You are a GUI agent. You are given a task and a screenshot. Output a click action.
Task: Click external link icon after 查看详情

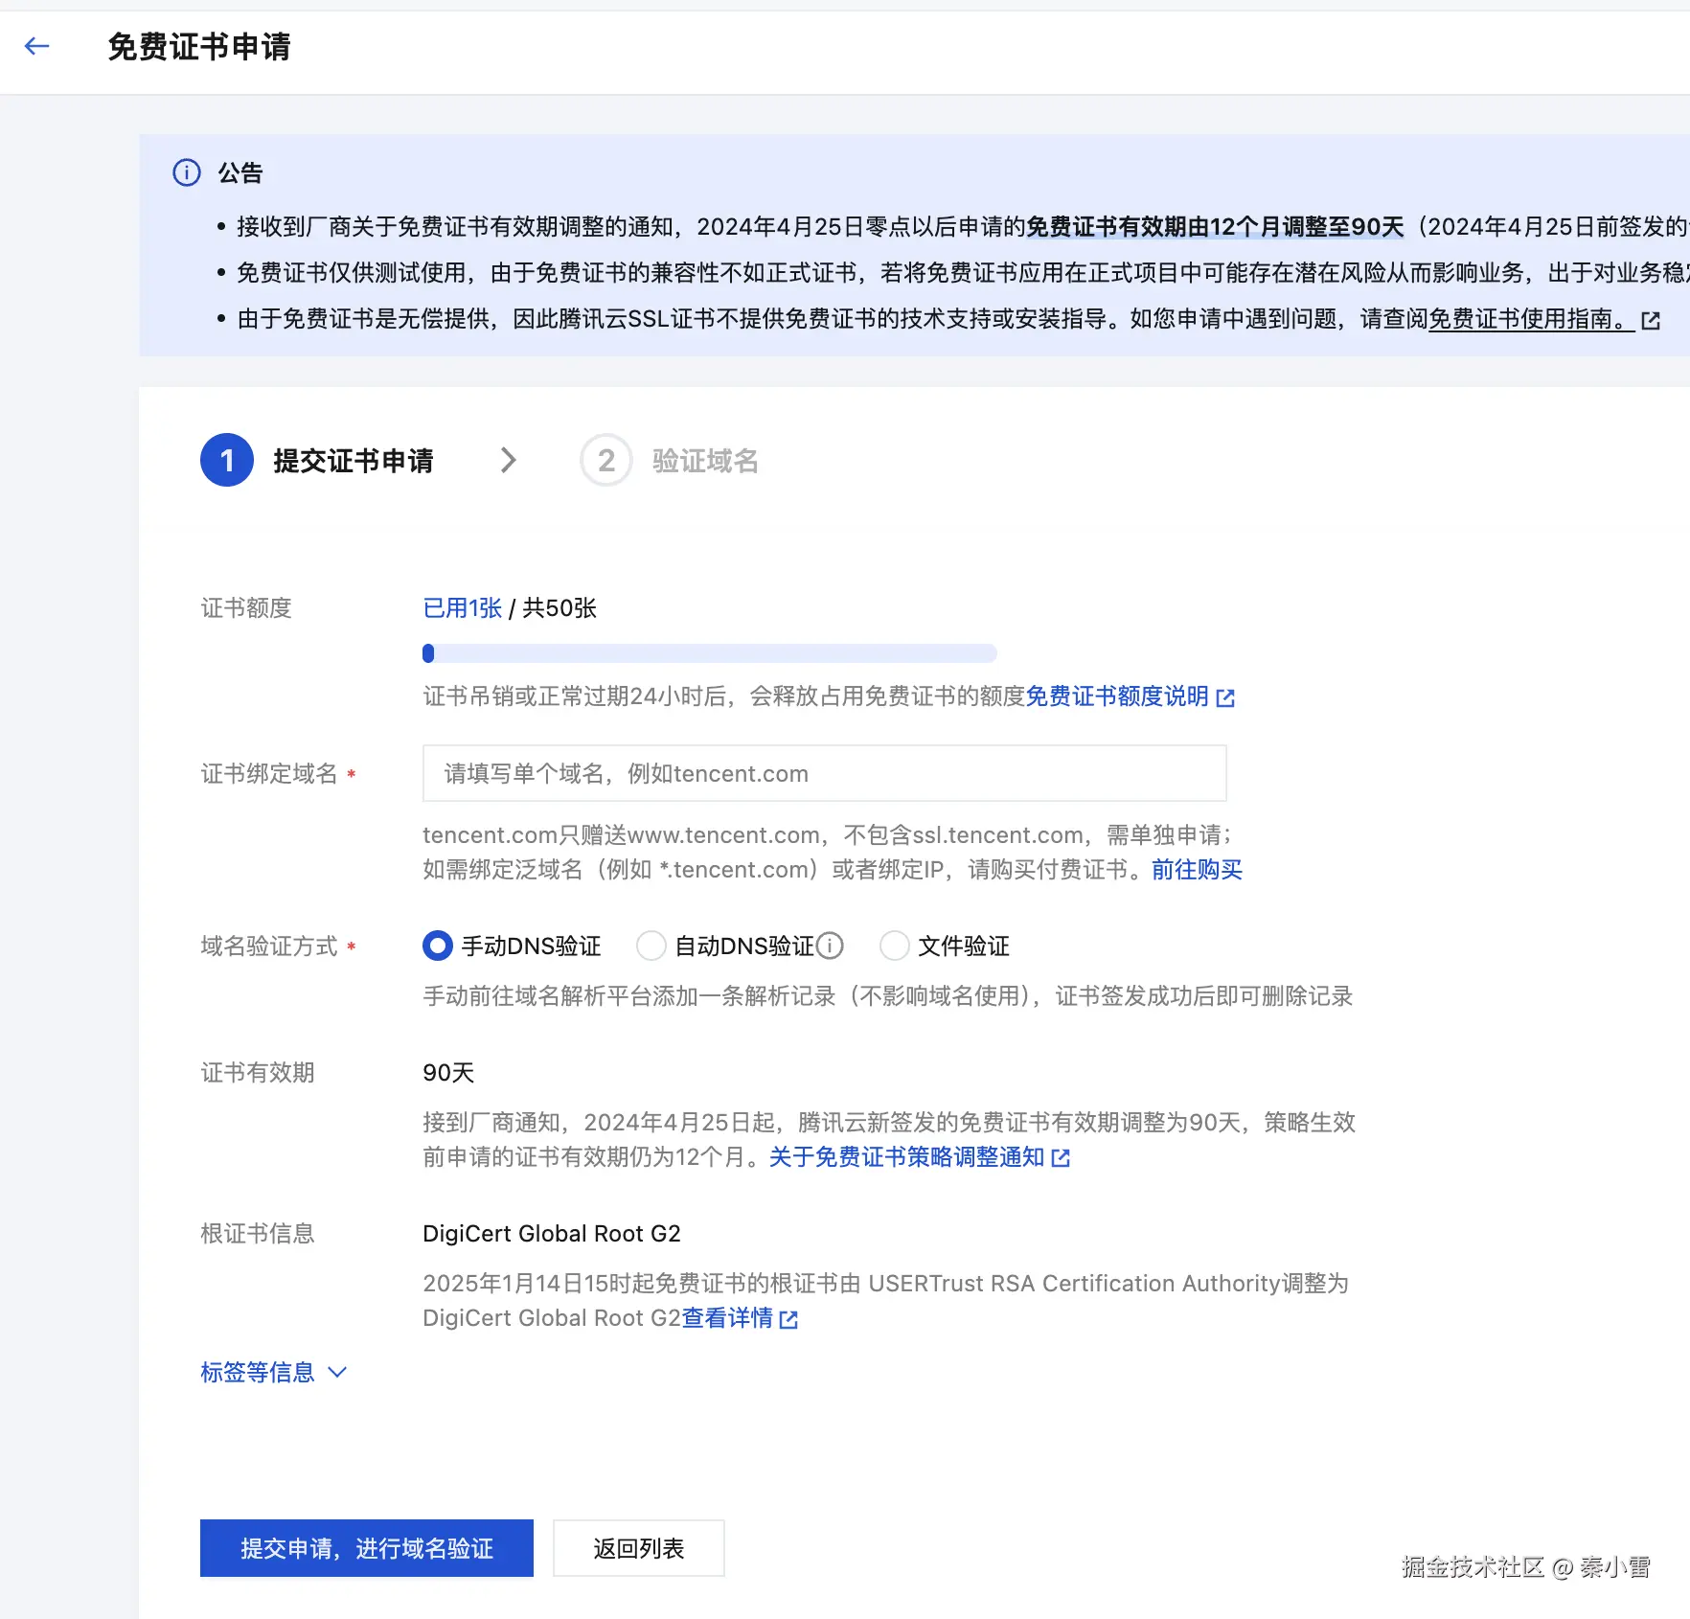788,1318
